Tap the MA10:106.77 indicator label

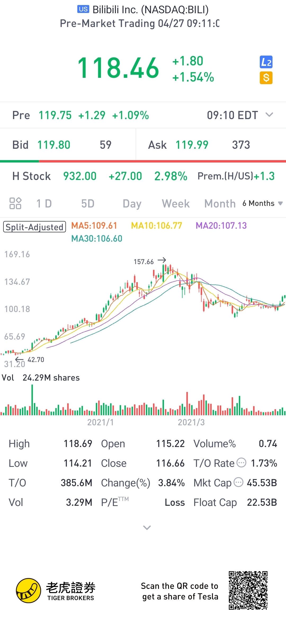tap(157, 225)
